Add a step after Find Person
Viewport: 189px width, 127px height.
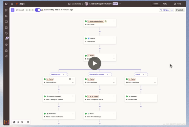(x=100, y=49)
